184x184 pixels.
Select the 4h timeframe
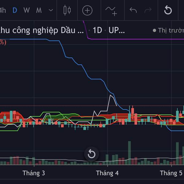click(2, 10)
